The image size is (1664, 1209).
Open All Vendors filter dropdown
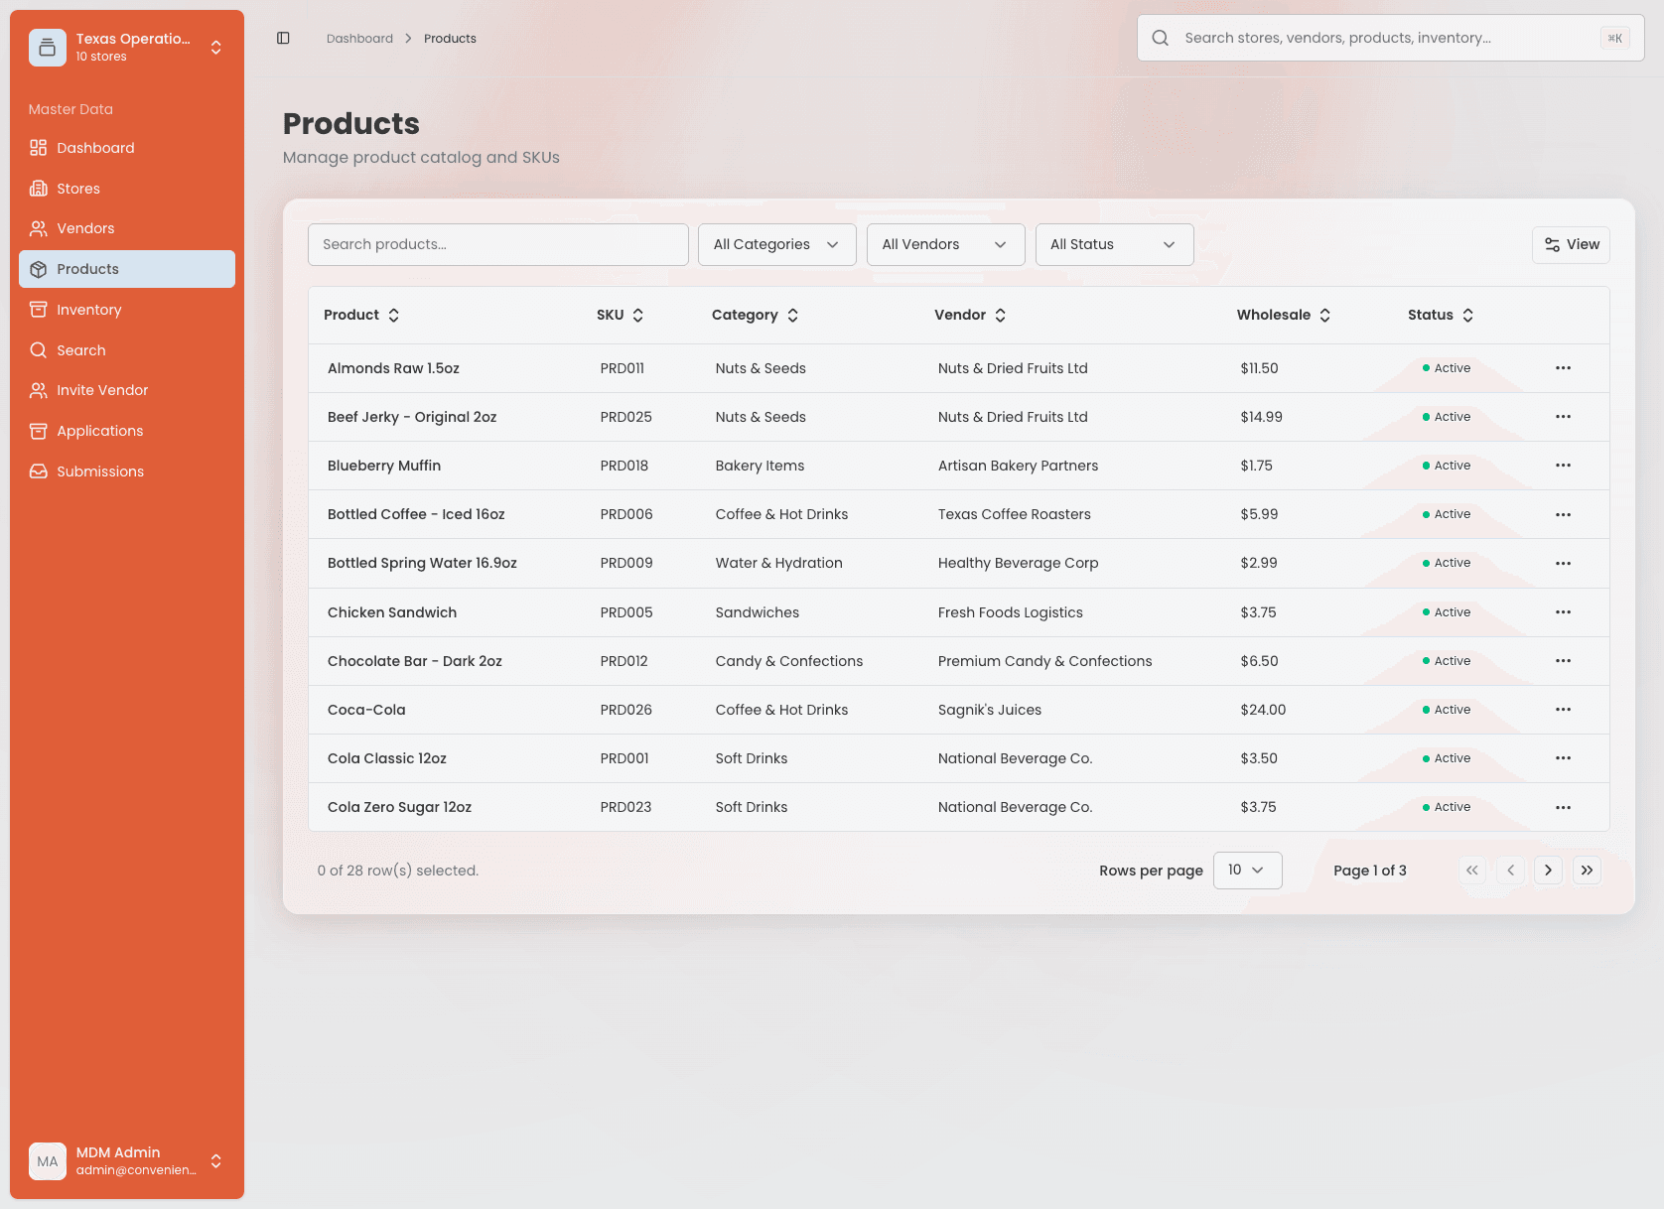point(946,244)
